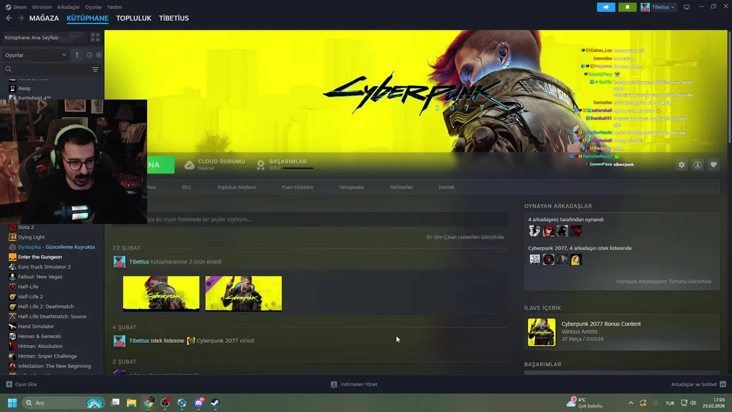Open the DLC tab
Screen dimensions: 732x412
(x=186, y=187)
